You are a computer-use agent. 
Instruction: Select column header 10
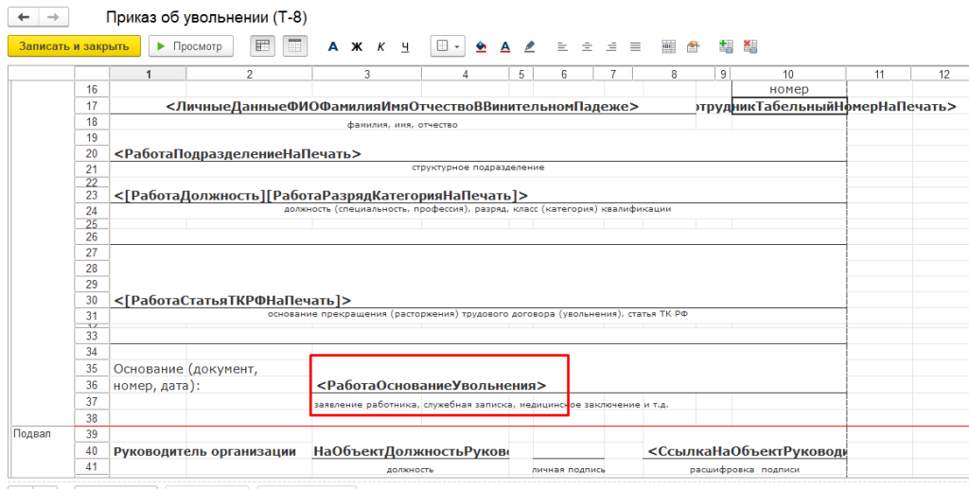coord(788,74)
